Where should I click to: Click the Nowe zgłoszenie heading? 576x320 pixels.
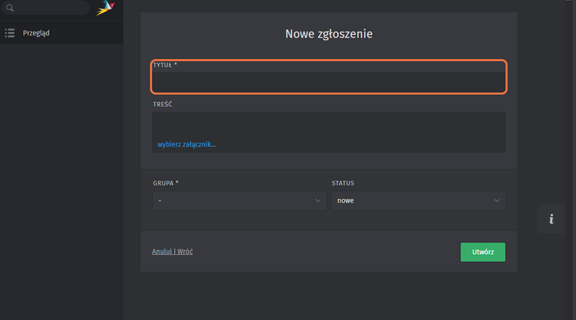click(329, 34)
